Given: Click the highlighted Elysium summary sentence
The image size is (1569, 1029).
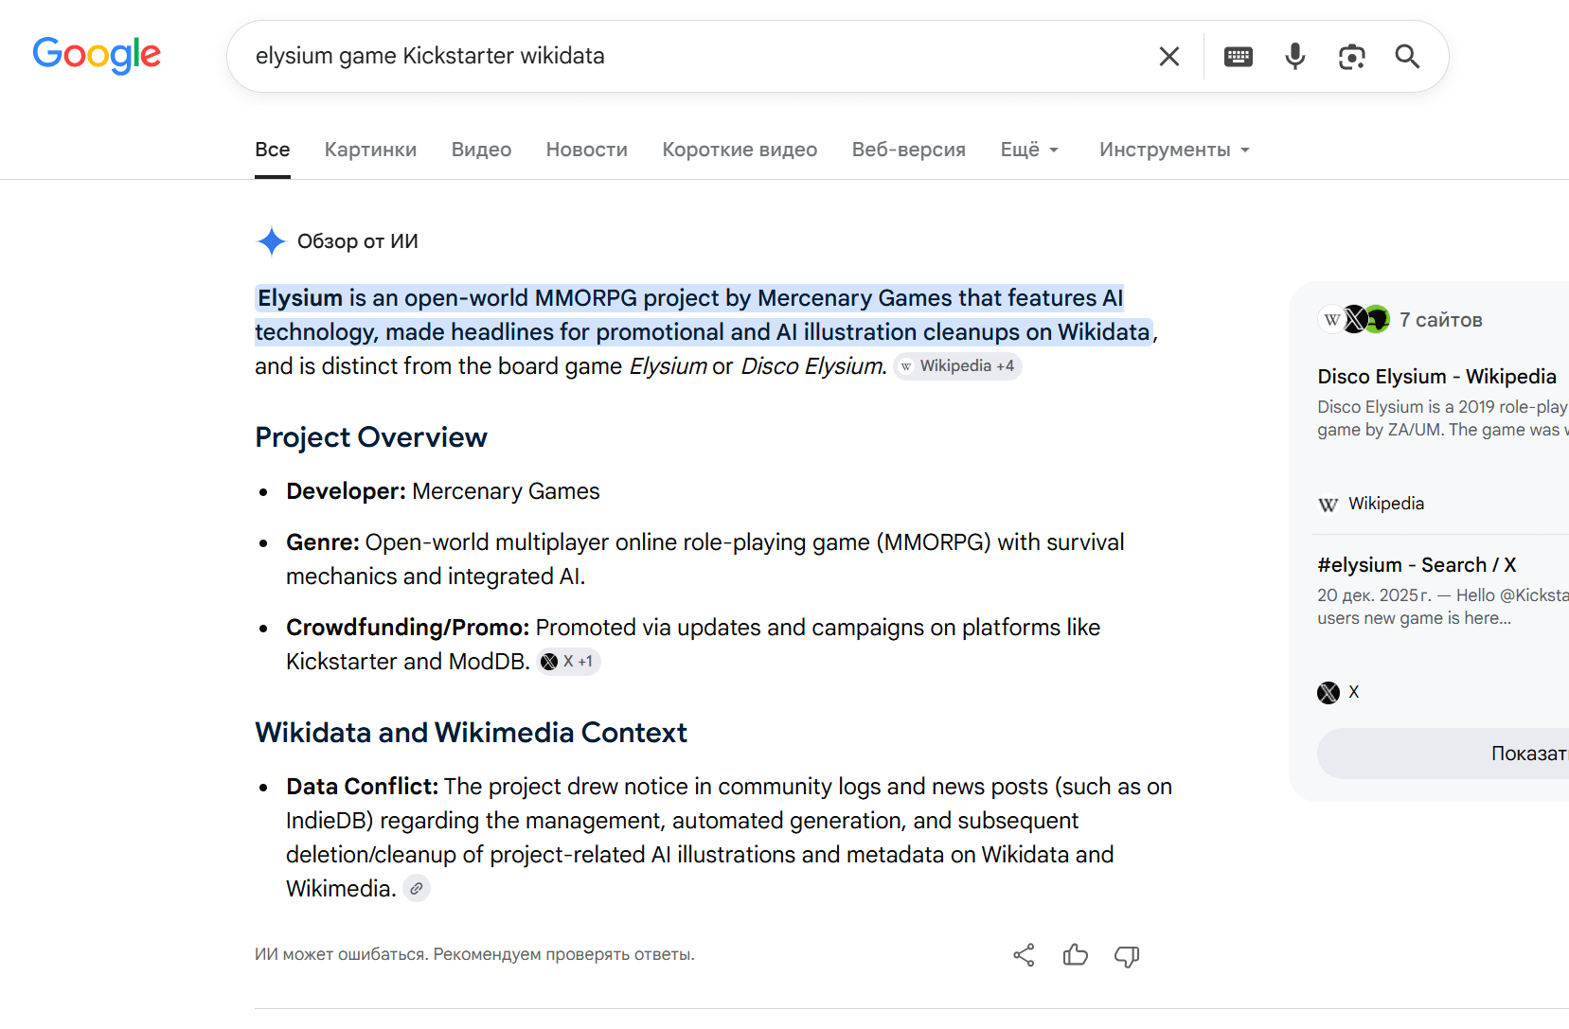Looking at the screenshot, I should tap(704, 315).
